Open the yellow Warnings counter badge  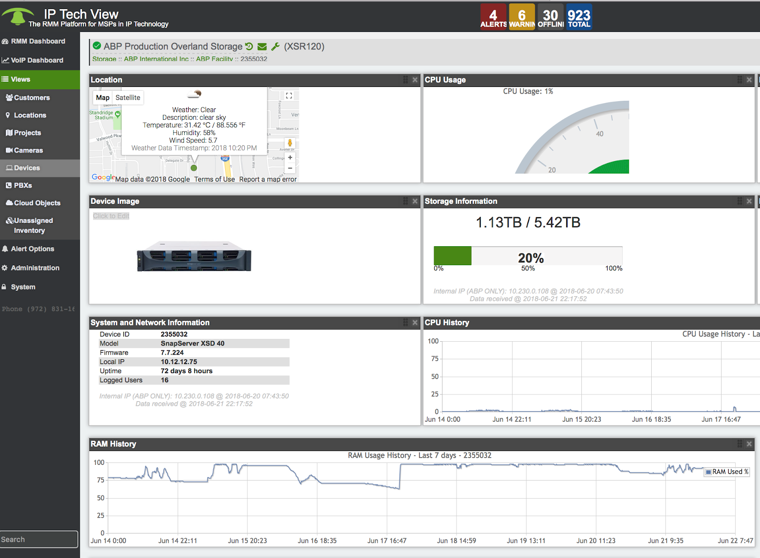click(522, 17)
